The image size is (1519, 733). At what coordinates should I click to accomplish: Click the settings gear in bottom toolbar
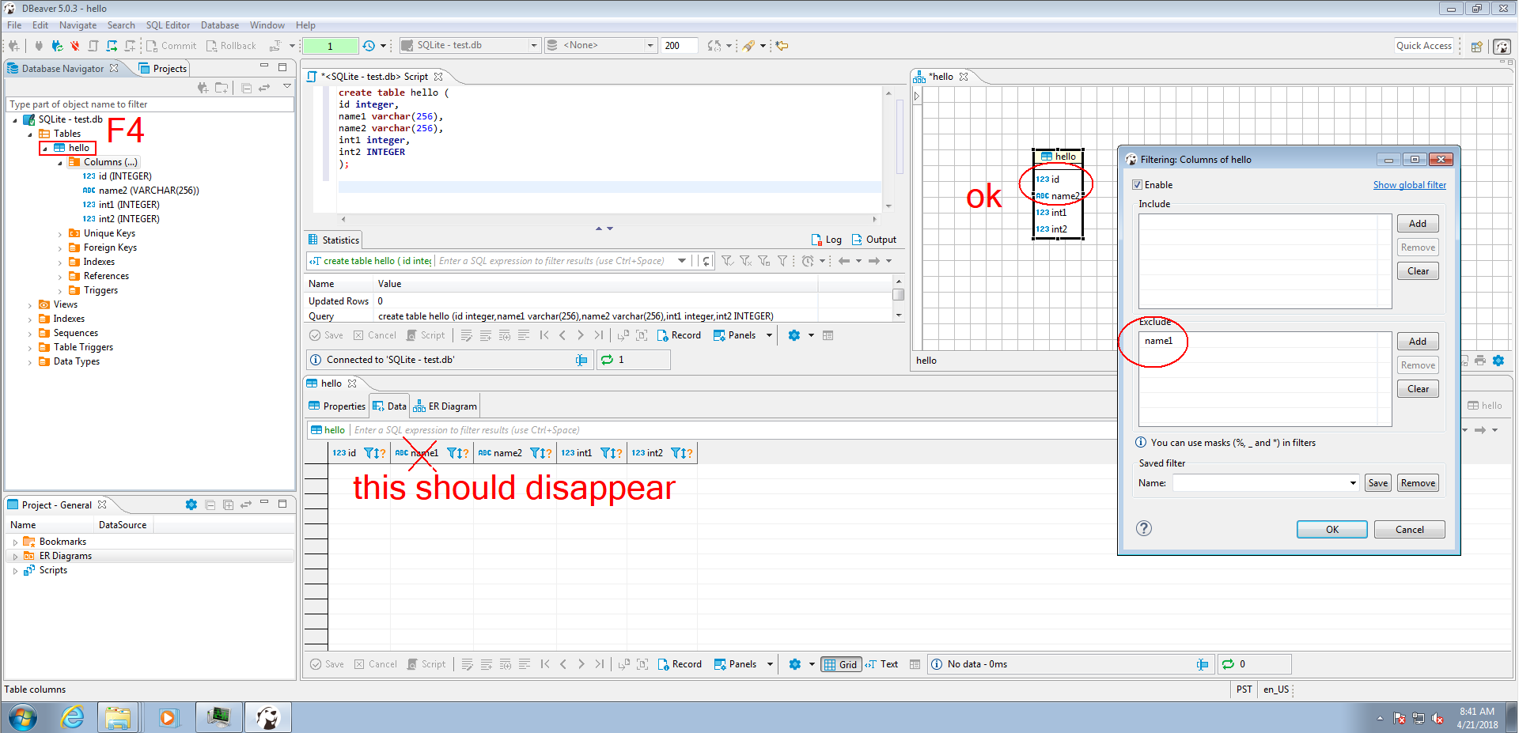pos(795,664)
